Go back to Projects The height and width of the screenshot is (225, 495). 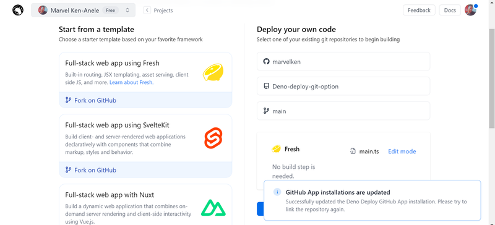pos(158,11)
